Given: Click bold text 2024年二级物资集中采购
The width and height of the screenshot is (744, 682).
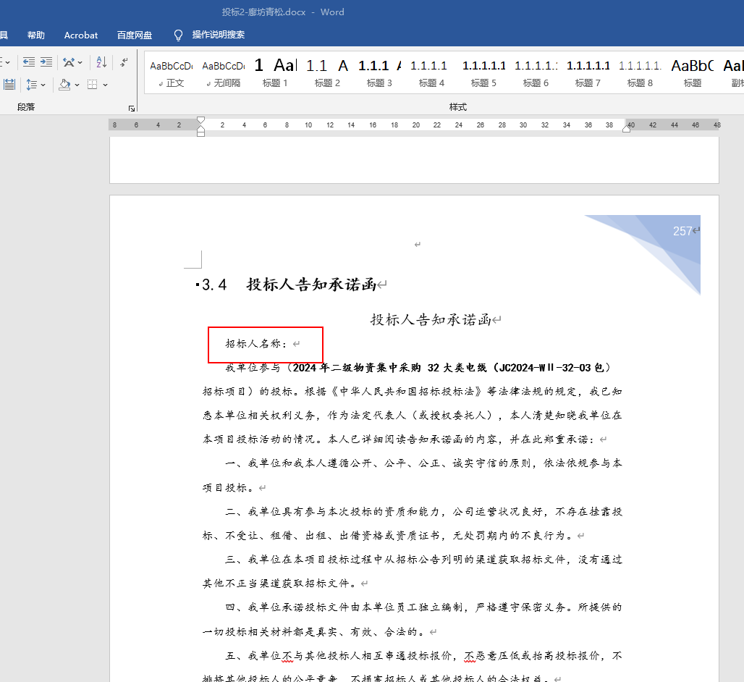Looking at the screenshot, I should [357, 367].
